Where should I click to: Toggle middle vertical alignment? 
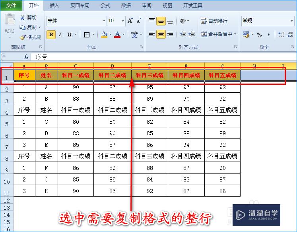(x=161, y=21)
